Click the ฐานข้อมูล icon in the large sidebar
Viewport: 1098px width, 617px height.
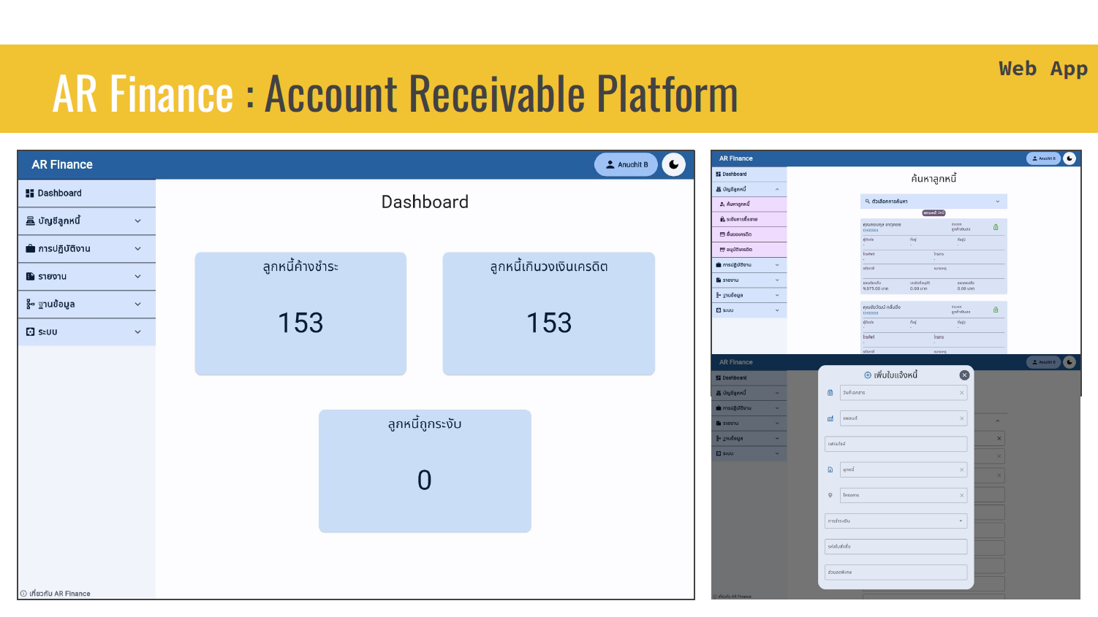(x=30, y=304)
